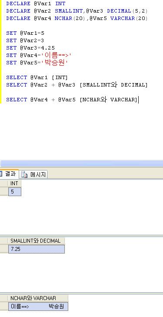This screenshot has height=317, width=163.
Task: Select the INT column header
Action: pyautogui.click(x=14, y=184)
